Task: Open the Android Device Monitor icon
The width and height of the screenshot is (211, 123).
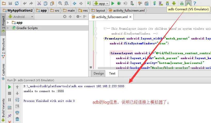Action: 174,3
